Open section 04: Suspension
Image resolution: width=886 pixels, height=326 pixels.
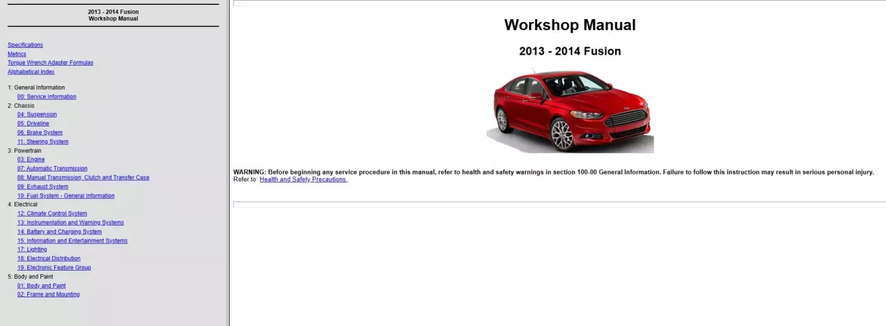pos(37,115)
